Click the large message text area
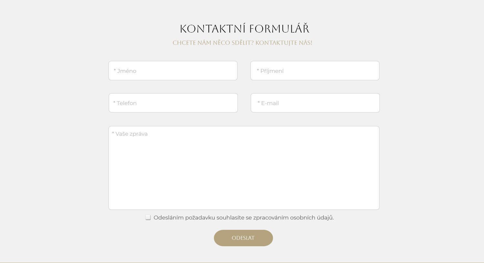484x263 pixels. click(x=244, y=168)
